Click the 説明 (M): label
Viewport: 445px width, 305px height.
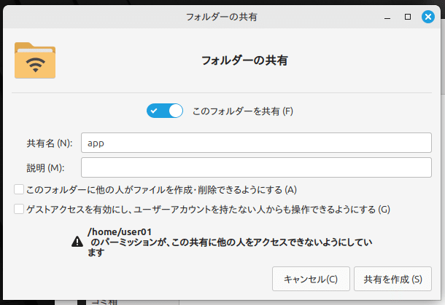45,168
